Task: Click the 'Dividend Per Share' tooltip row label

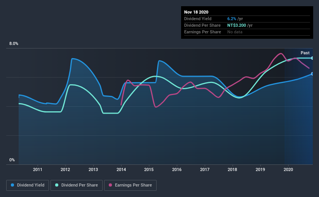Action: point(202,25)
